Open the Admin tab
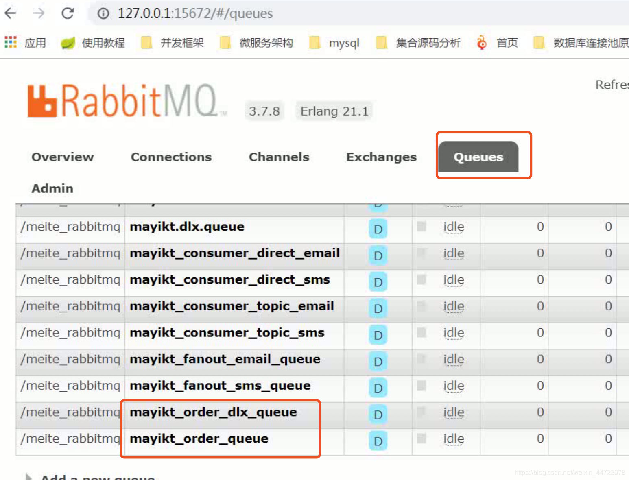 pyautogui.click(x=52, y=188)
